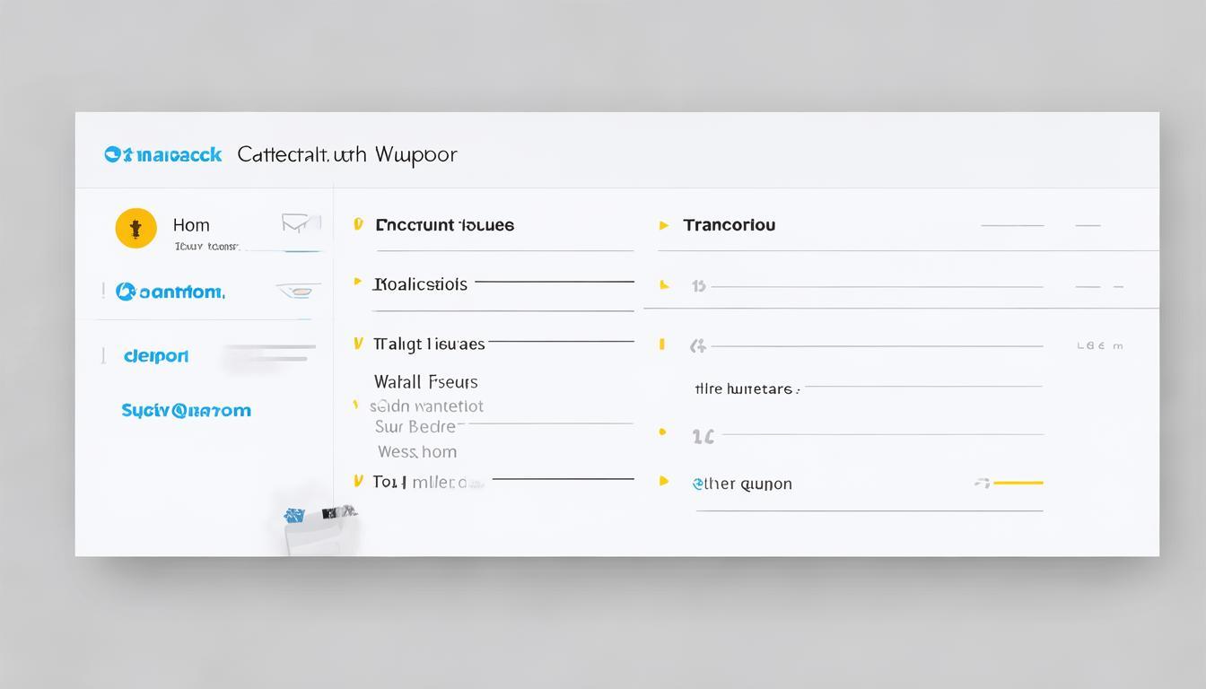Click the yellow circular Hom avatar icon
Viewport: 1206px width, 689px height.
tap(135, 229)
